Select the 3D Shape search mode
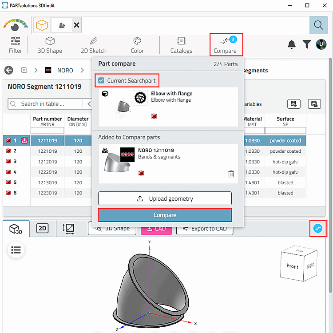This screenshot has width=333, height=333. click(50, 45)
